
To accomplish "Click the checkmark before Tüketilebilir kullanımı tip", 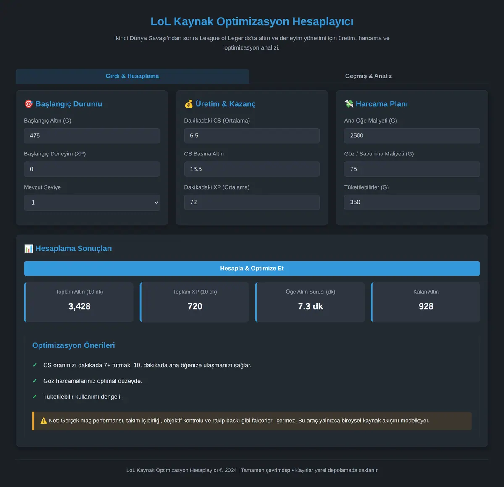I will [x=35, y=397].
